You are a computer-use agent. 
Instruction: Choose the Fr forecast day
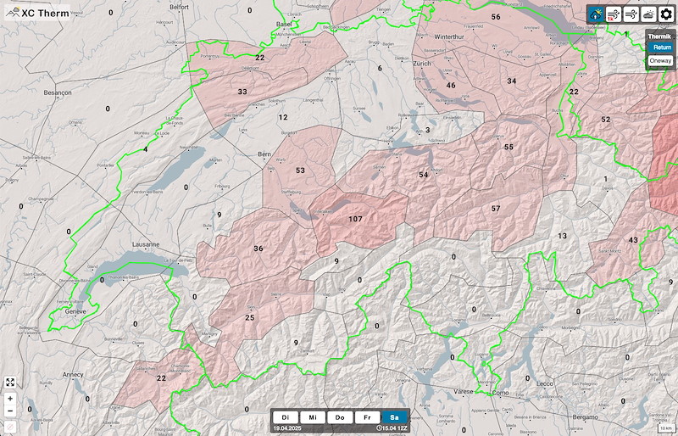click(366, 417)
